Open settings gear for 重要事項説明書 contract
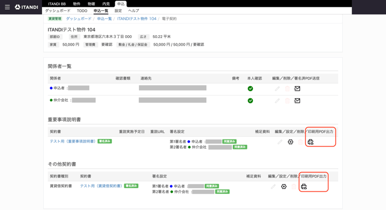This screenshot has height=210, width=386. (290, 142)
